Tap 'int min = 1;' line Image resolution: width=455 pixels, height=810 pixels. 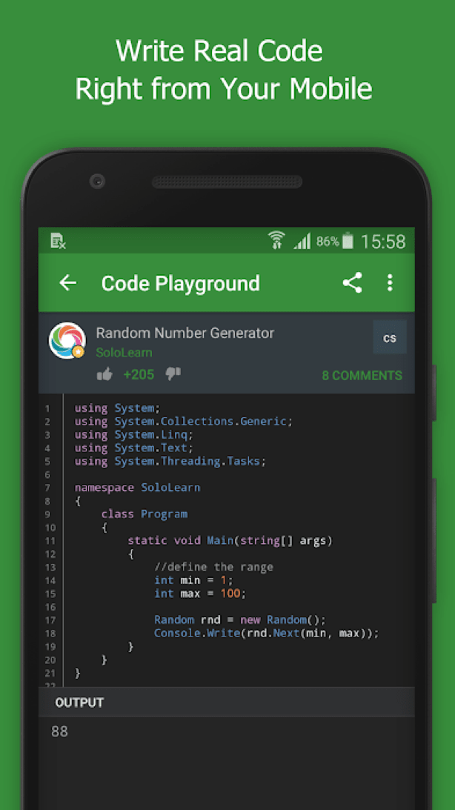[193, 580]
